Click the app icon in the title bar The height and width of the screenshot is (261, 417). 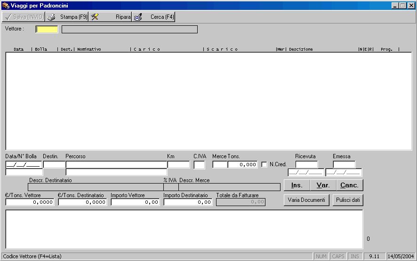pyautogui.click(x=6, y=5)
